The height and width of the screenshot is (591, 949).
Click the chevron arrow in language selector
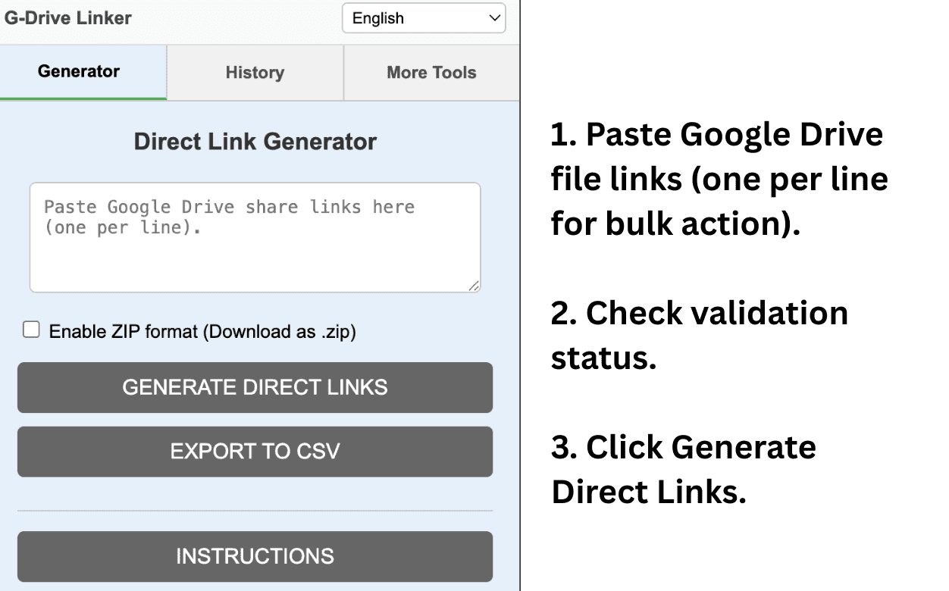click(495, 18)
